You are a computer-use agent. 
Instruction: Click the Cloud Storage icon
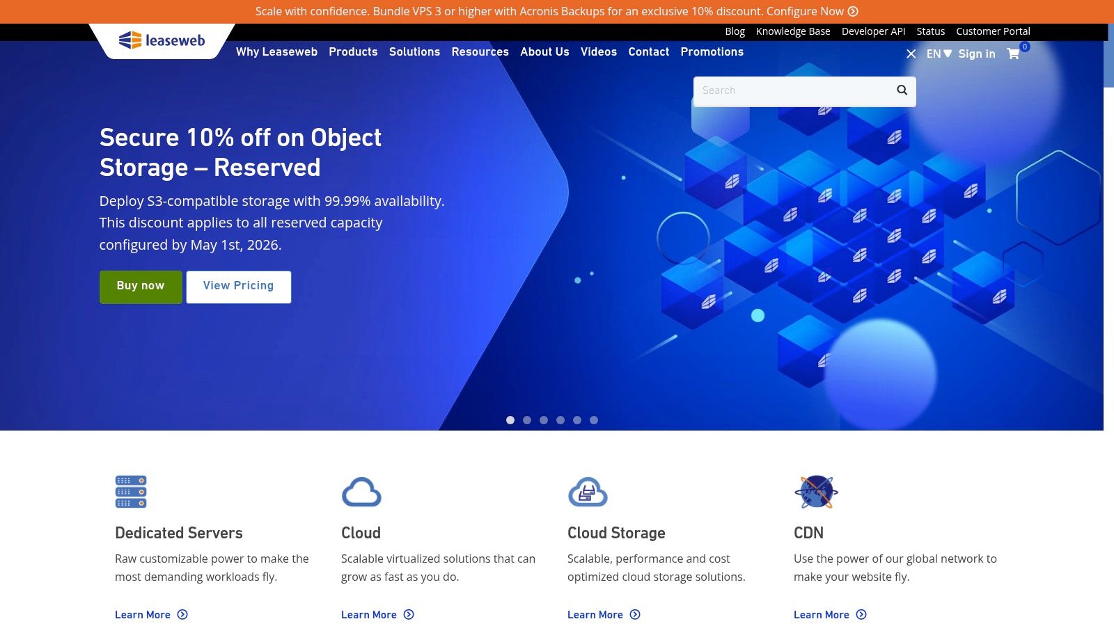pyautogui.click(x=588, y=492)
